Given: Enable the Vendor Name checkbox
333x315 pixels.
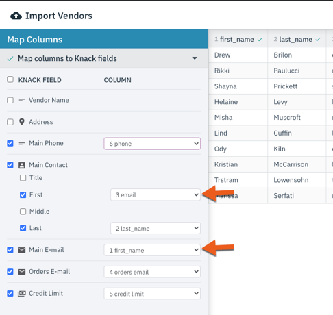Looking at the screenshot, I should [x=10, y=100].
